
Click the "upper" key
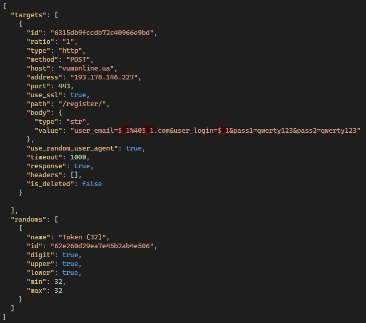click(40, 263)
